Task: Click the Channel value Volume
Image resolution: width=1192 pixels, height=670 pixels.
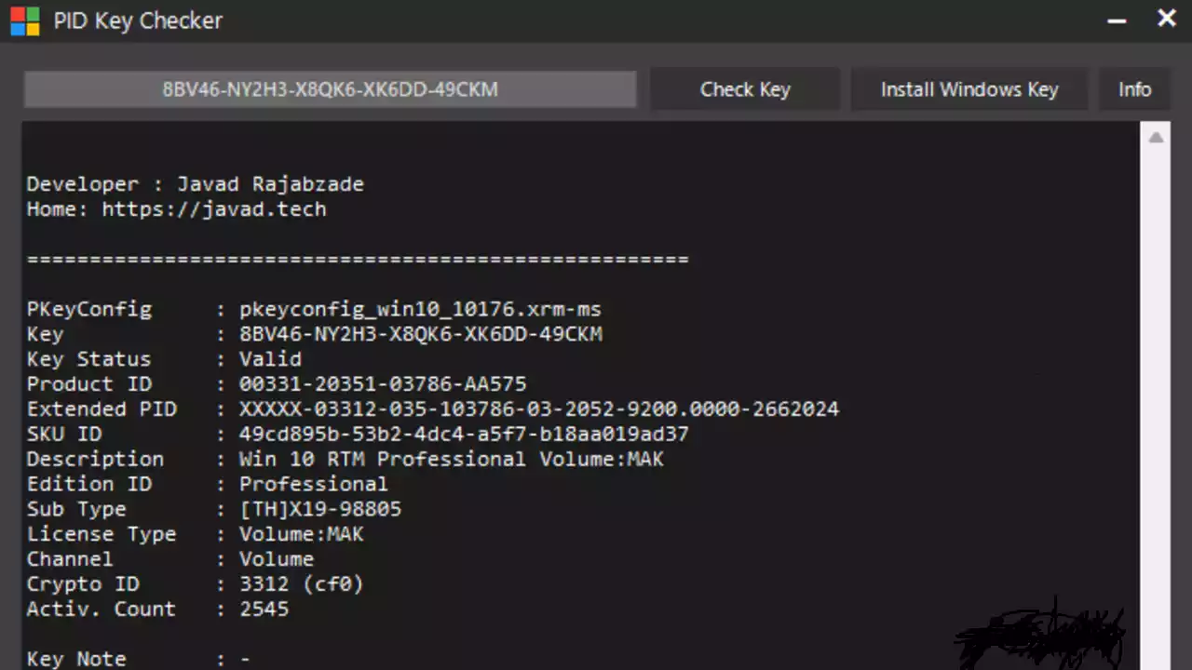Action: coord(277,559)
